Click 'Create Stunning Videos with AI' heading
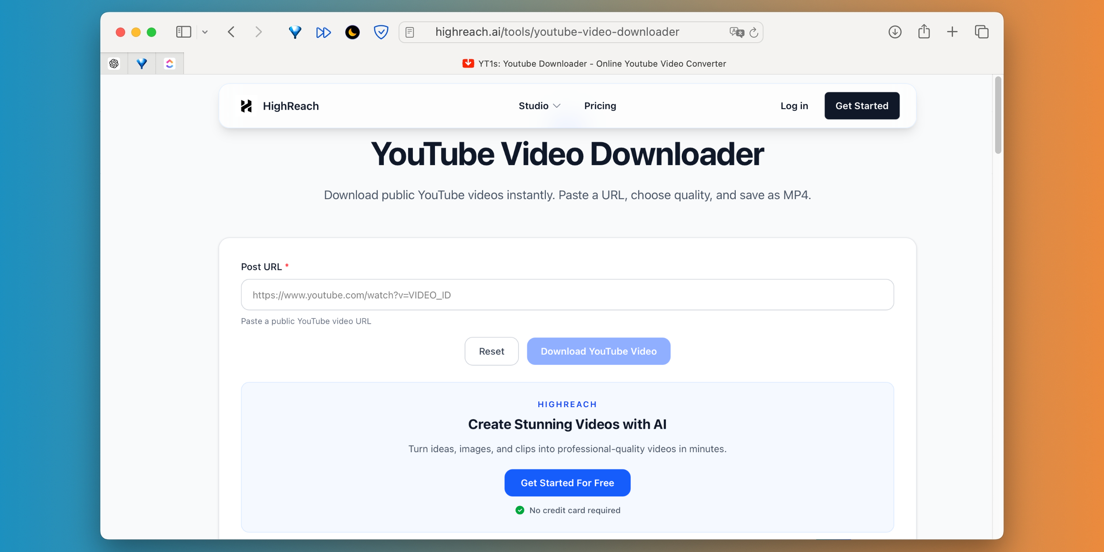The height and width of the screenshot is (552, 1104). (x=567, y=424)
